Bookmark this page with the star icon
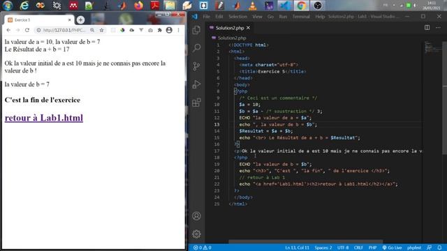This screenshot has height=251, width=447. pos(101,30)
